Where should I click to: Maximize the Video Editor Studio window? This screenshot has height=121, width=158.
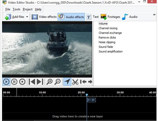click(x=145, y=1)
